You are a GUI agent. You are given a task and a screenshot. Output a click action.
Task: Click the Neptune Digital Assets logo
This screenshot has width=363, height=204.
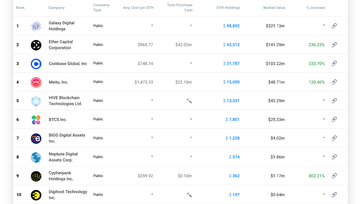coord(36,157)
